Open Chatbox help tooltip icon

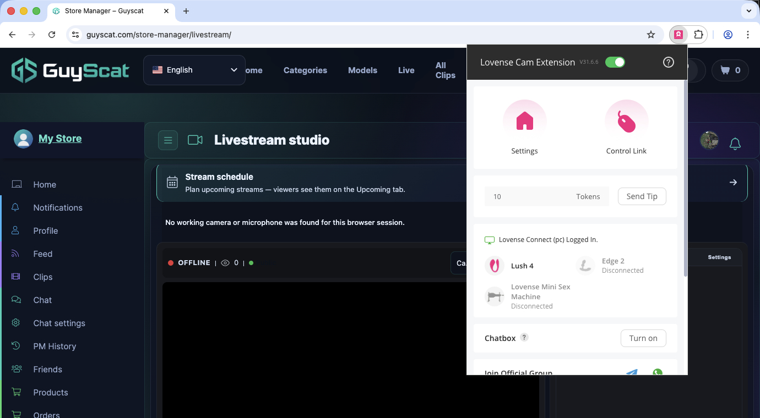click(524, 337)
